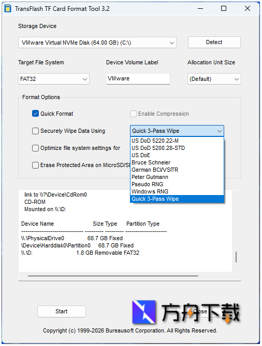The width and height of the screenshot is (262, 346).
Task: Collapse the Quick 3-Pass Wipe combo box
Action: click(x=177, y=131)
